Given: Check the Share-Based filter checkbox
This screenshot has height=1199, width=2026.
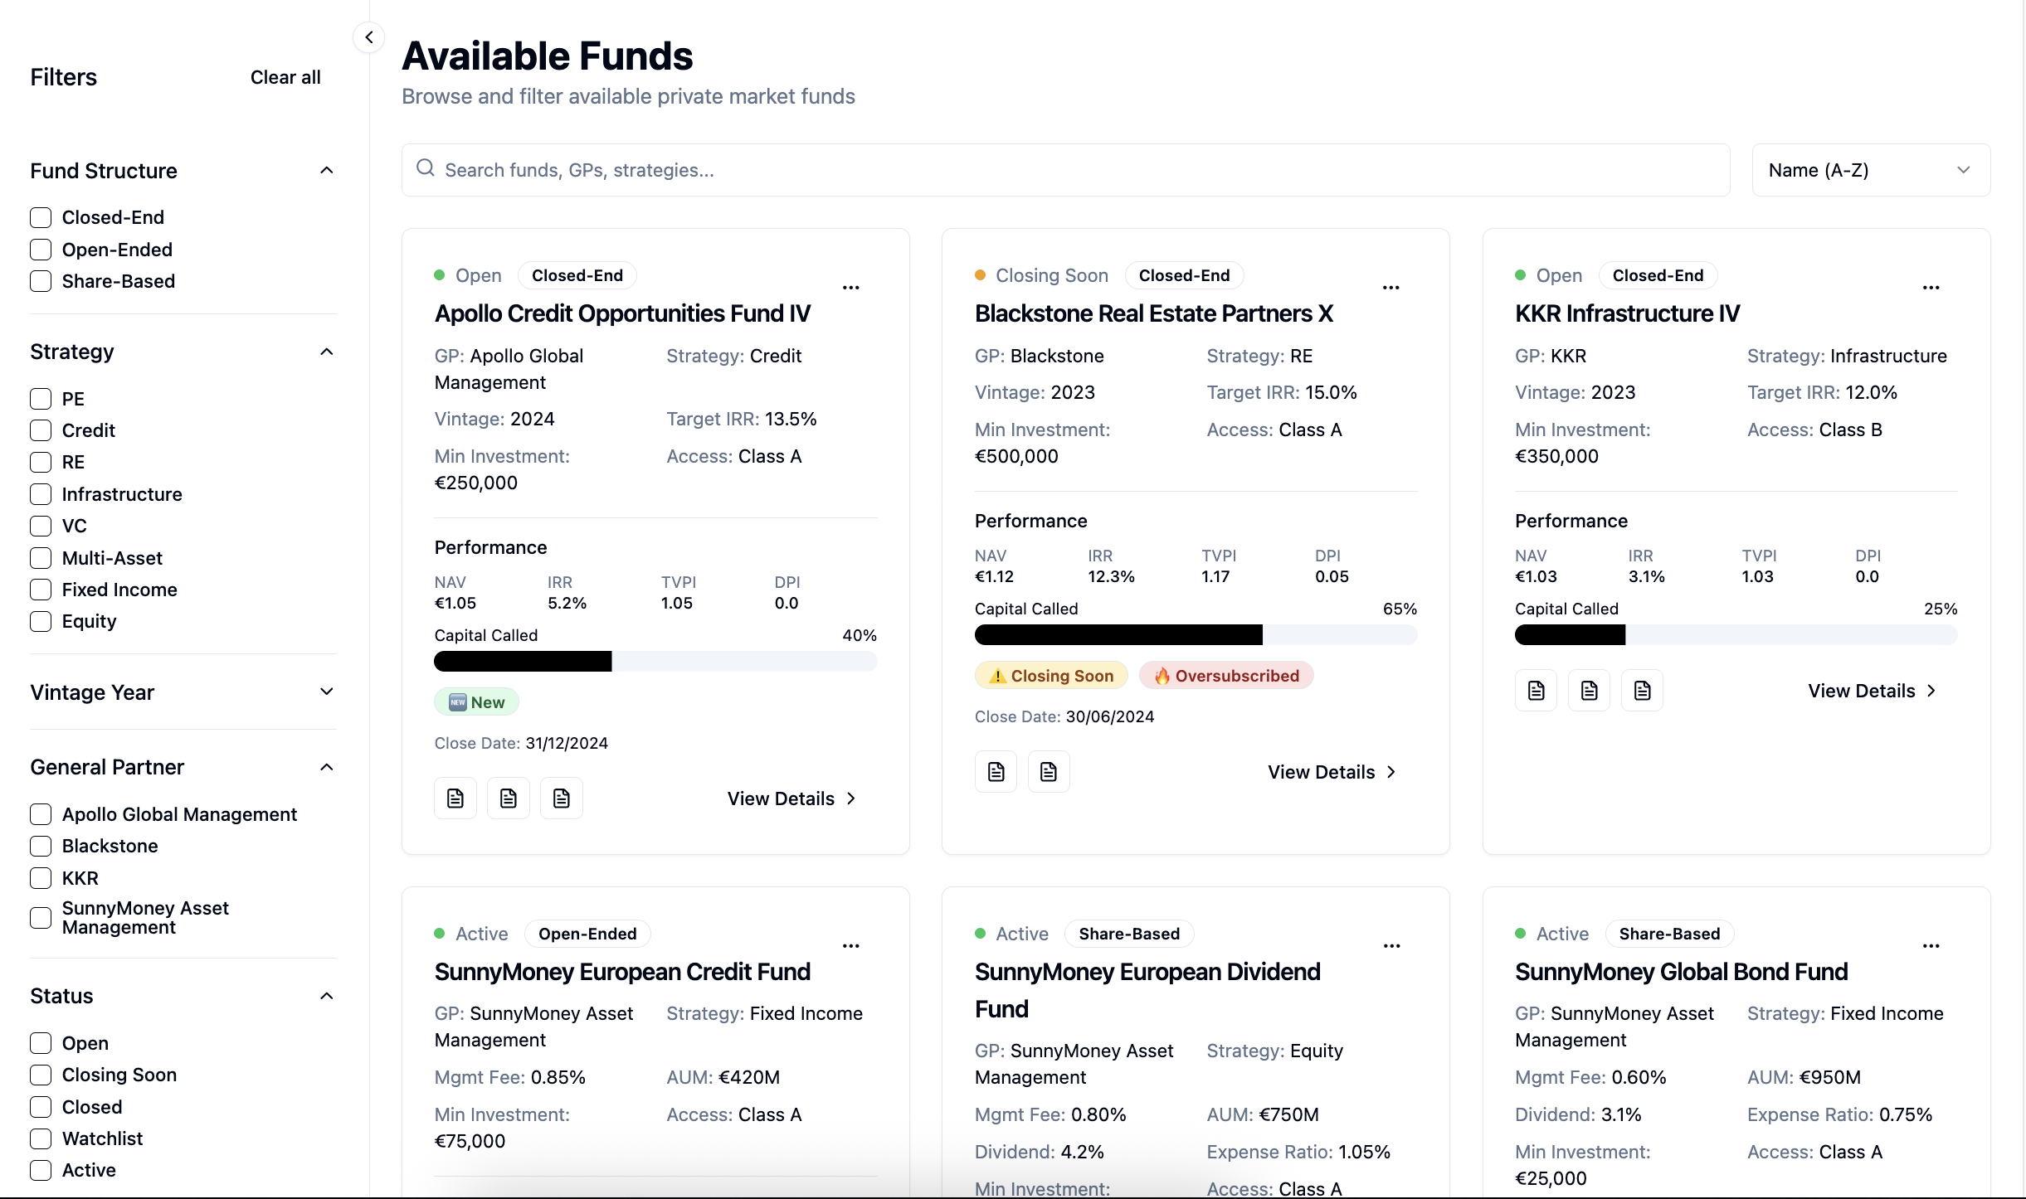Looking at the screenshot, I should 41,281.
